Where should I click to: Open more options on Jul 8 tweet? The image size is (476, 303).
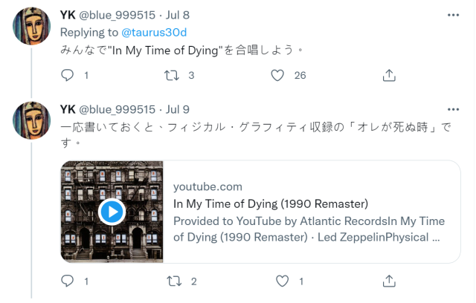click(453, 15)
